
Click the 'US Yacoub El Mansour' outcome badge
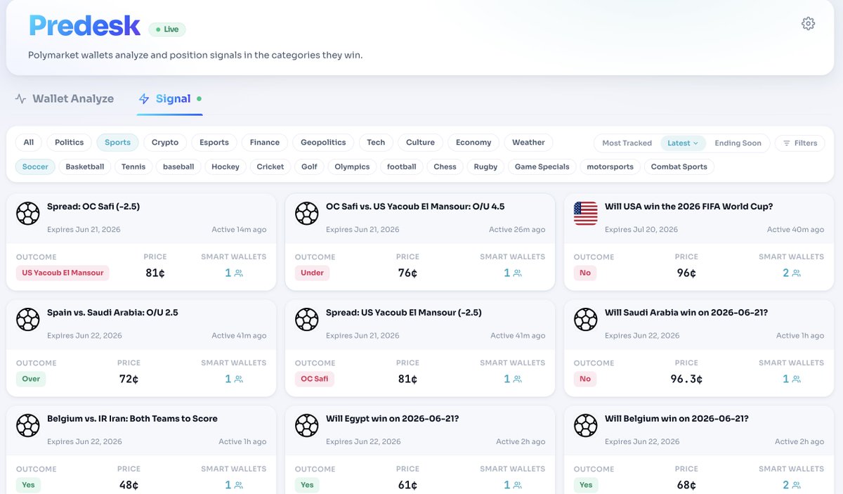pos(63,273)
